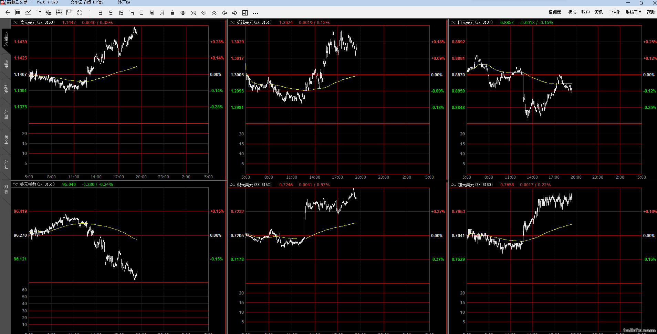This screenshot has width=657, height=334.
Task: Open the more options ellipsis in the toolbar
Action: (x=255, y=13)
